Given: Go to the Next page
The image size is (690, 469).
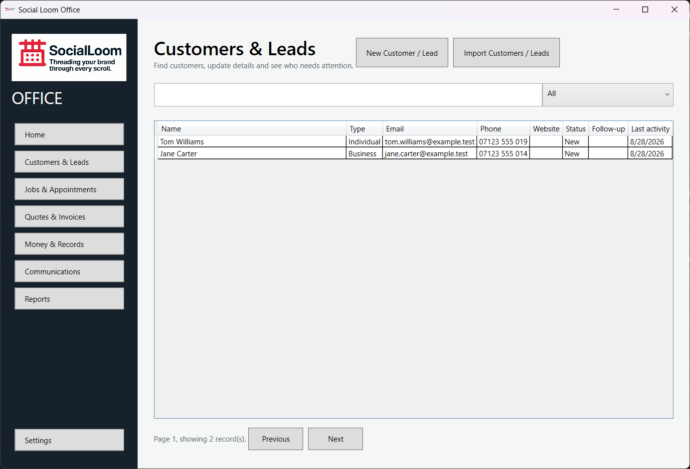Looking at the screenshot, I should pyautogui.click(x=336, y=439).
